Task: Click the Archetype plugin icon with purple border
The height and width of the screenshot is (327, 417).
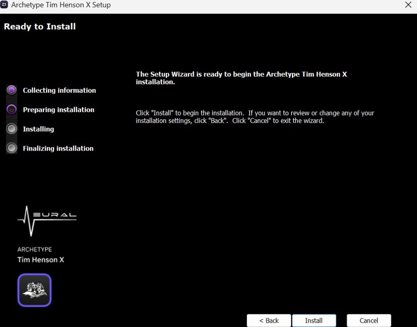Action: pyautogui.click(x=35, y=290)
